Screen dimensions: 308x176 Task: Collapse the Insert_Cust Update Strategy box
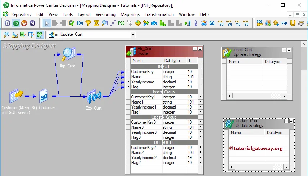pos(289,50)
